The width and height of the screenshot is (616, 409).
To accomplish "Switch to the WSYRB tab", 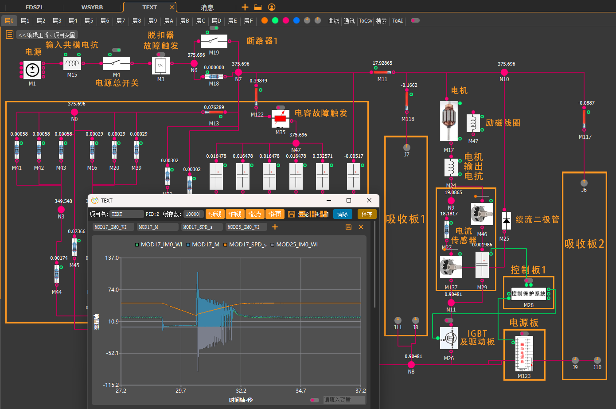I will tap(92, 7).
